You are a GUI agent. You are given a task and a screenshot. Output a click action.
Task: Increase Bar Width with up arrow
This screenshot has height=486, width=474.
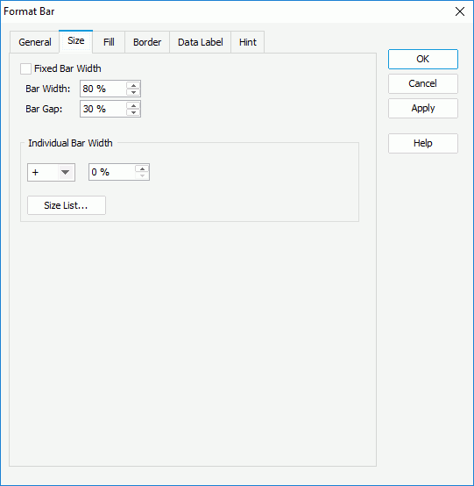[133, 85]
